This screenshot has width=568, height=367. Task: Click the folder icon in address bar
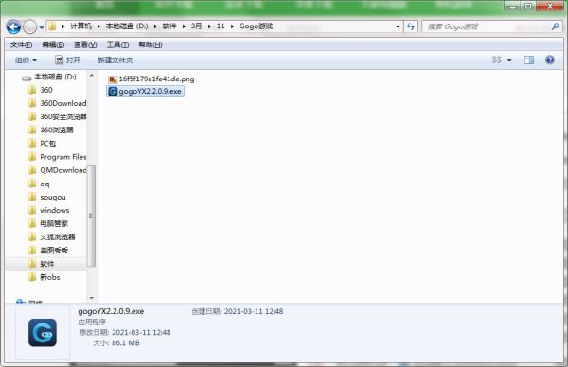pos(52,26)
